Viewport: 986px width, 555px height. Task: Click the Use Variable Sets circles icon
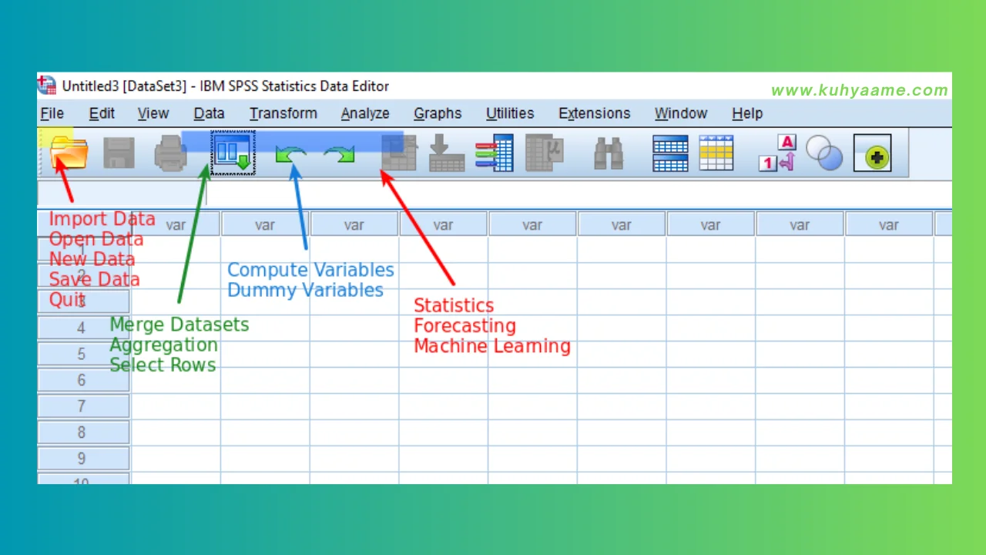(824, 153)
